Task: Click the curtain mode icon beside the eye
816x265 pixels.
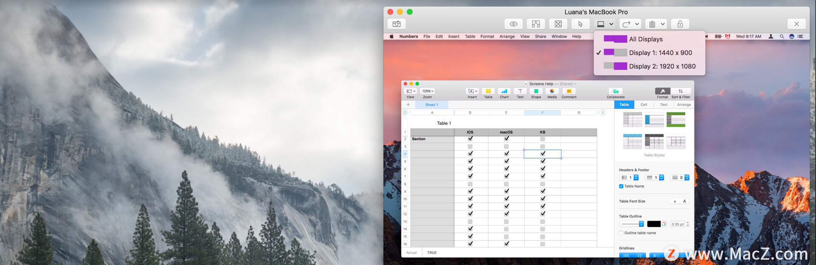Action: [x=536, y=24]
